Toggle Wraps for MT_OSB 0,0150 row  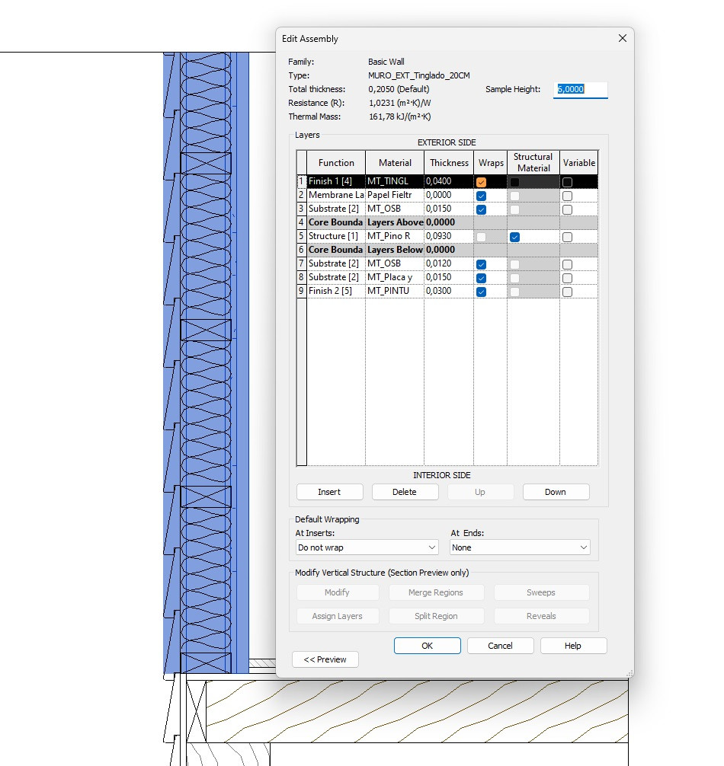(481, 209)
